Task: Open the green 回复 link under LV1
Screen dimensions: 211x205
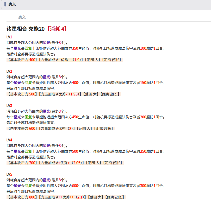Action: [28, 48]
